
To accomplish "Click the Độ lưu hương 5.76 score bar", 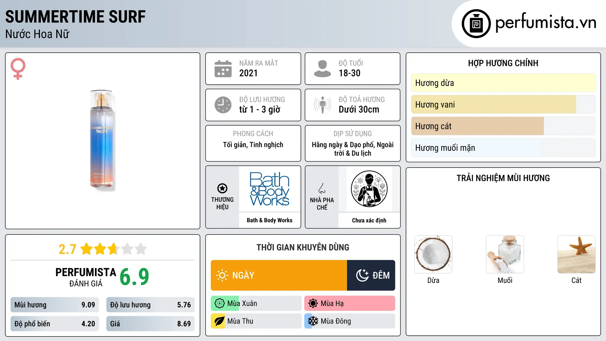I will coord(151,305).
